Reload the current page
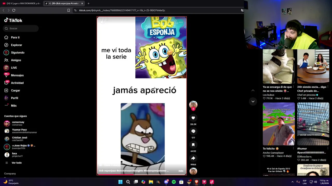The image size is (332, 186). [x=14, y=10]
